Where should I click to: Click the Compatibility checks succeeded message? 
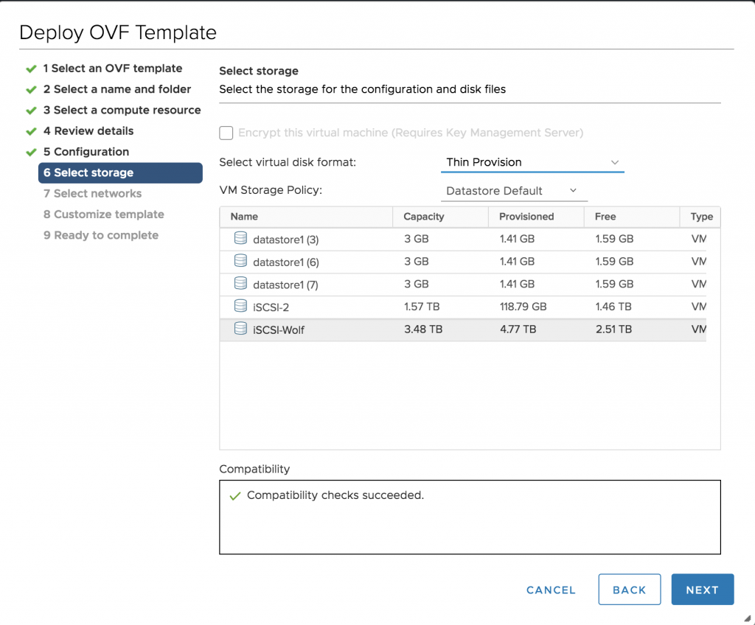pyautogui.click(x=335, y=495)
